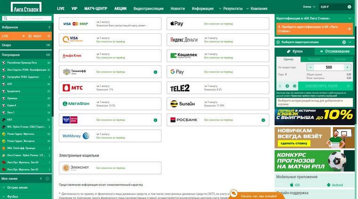Select МегаФон mobile payment
The image size is (358, 199).
coord(110,103)
